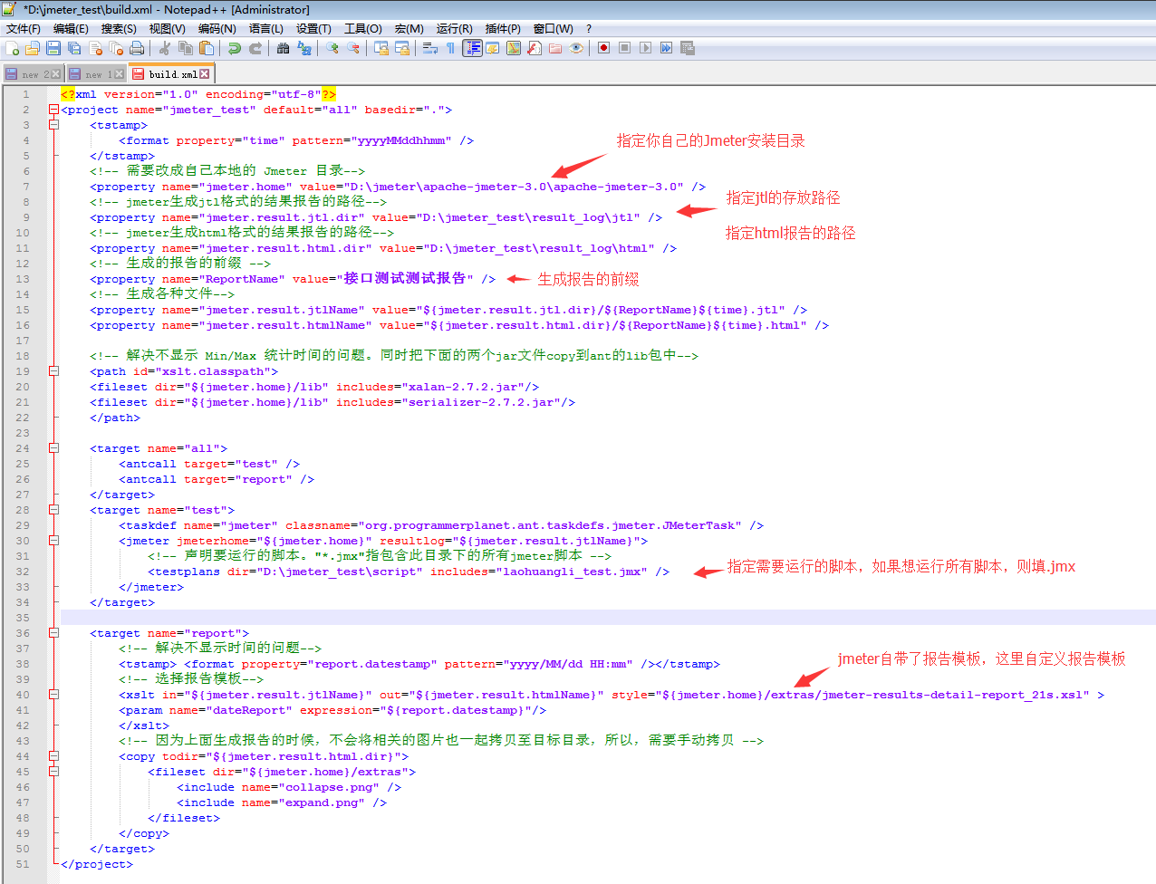Click the Run Macro Multiple Times icon
The width and height of the screenshot is (1156, 884).
[666, 48]
